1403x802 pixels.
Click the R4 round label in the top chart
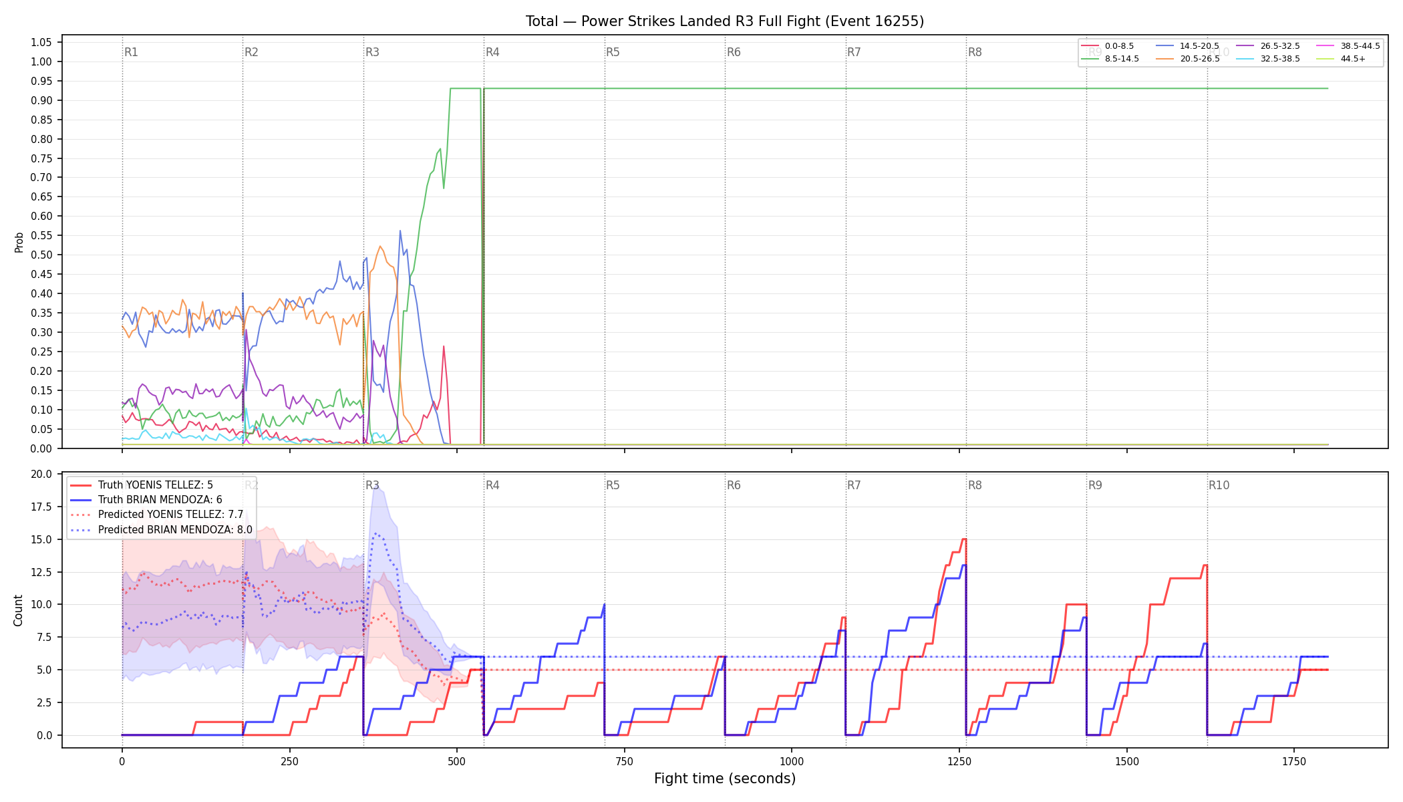point(492,52)
